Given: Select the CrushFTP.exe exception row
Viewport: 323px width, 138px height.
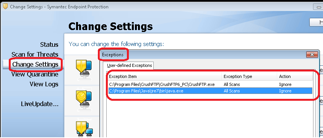Looking at the screenshot, I should coord(210,84).
